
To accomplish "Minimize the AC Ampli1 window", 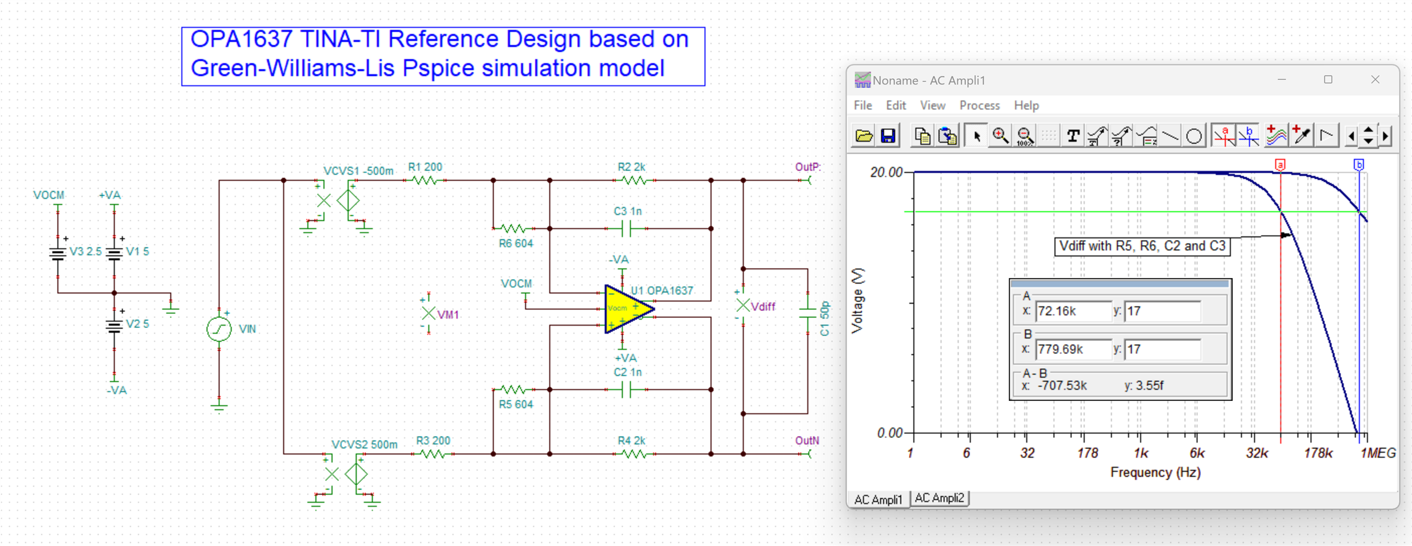I will pos(1281,79).
